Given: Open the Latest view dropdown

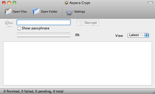Looking at the screenshot, I should click(138, 35).
